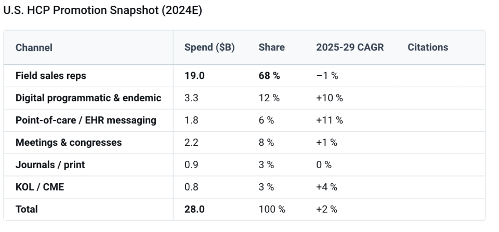Click the 'Point-of-care / EHR messaging' cell
The height and width of the screenshot is (232, 499).
86,120
